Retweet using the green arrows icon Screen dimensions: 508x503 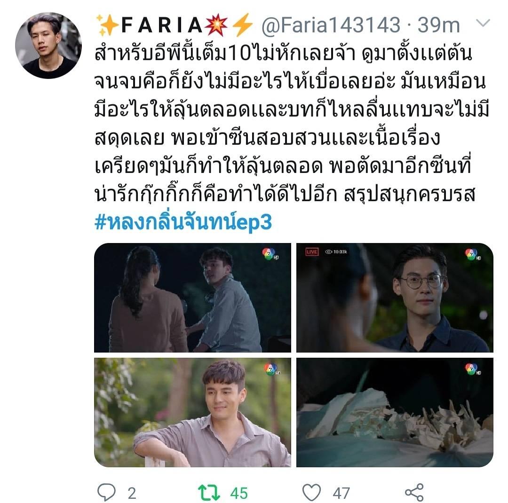209,493
